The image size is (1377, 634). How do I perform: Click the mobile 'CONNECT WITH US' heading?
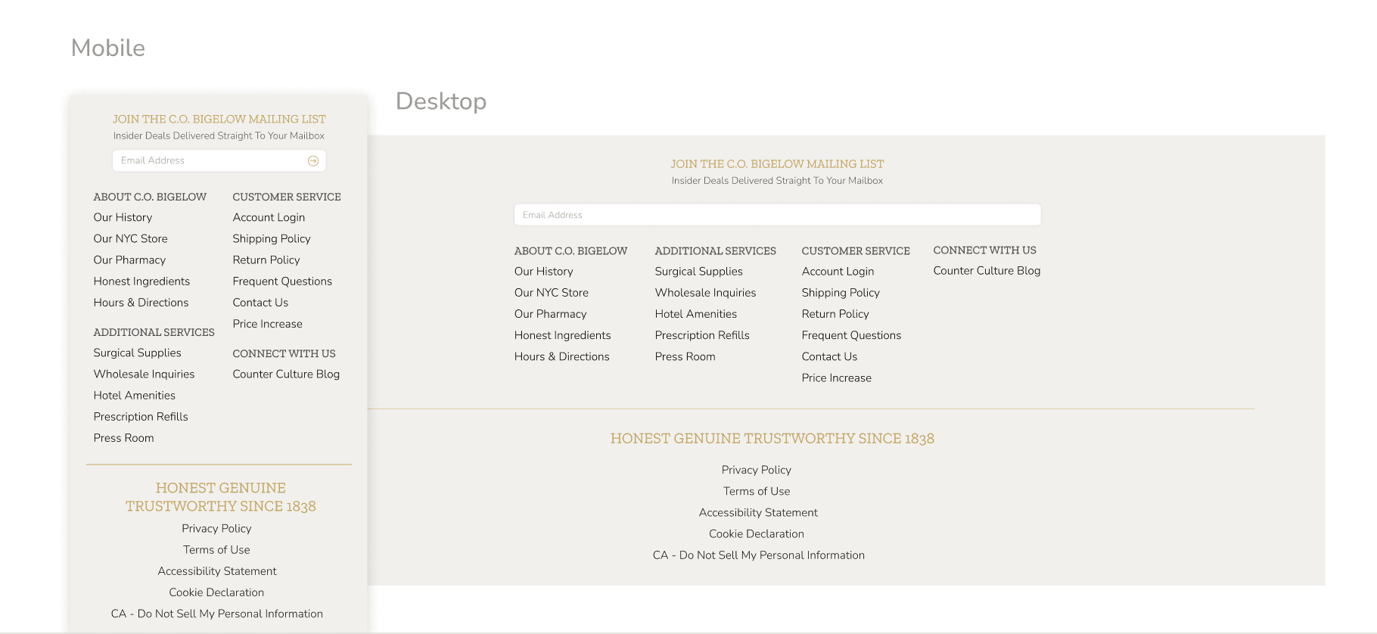coord(284,353)
